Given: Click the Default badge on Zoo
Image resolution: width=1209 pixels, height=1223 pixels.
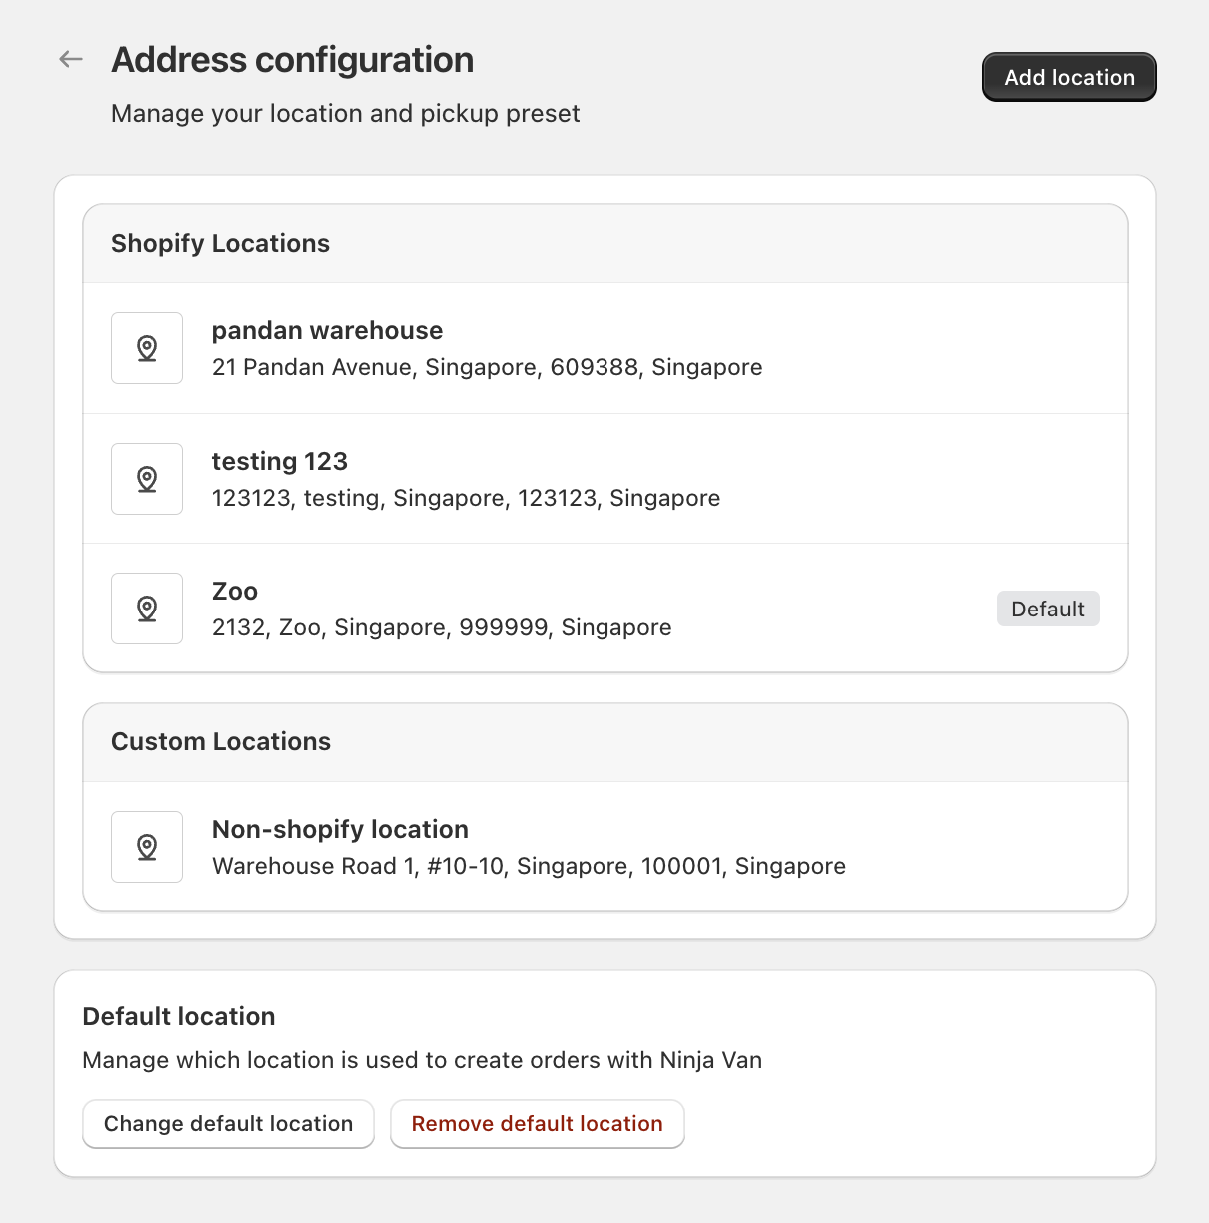Looking at the screenshot, I should (x=1047, y=610).
